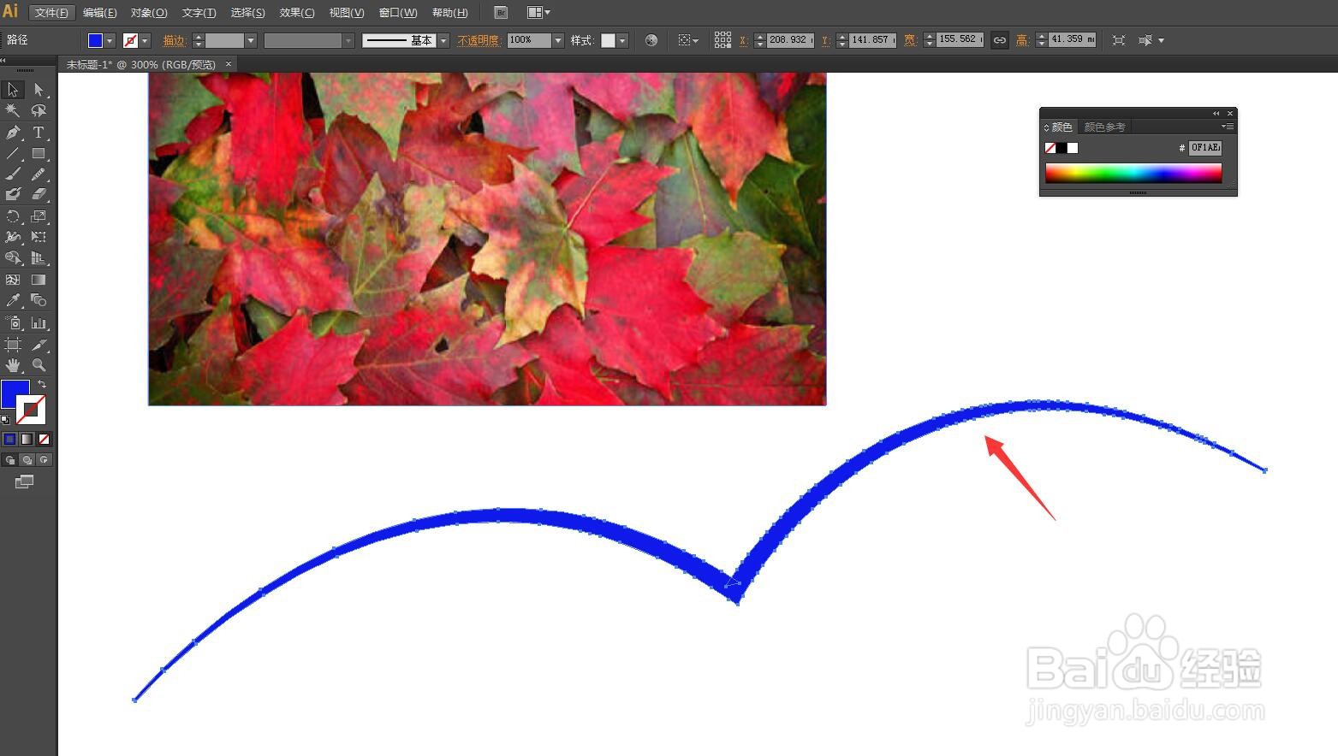Image resolution: width=1338 pixels, height=756 pixels.
Task: Click the 描边 stroke link
Action: [x=175, y=40]
